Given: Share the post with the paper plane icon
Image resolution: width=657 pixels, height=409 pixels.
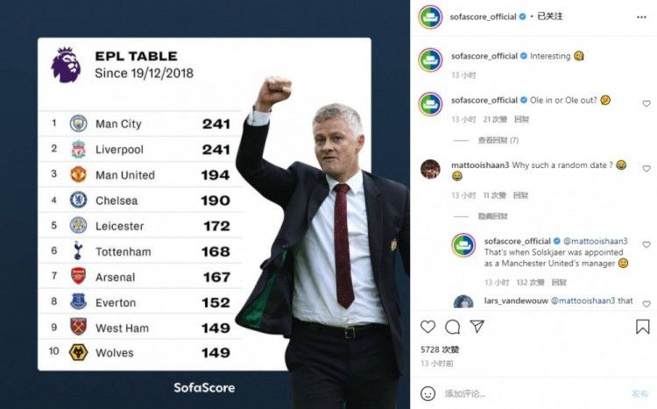Looking at the screenshot, I should coord(477,327).
